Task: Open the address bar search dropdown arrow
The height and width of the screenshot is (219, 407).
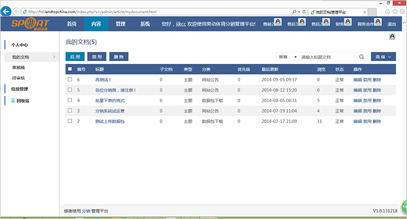Action: (299, 12)
